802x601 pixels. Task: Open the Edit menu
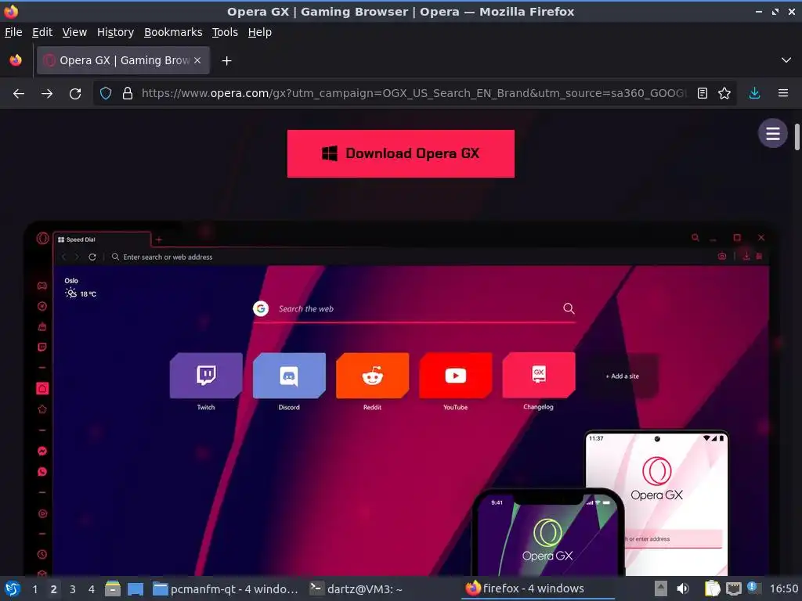click(x=42, y=32)
